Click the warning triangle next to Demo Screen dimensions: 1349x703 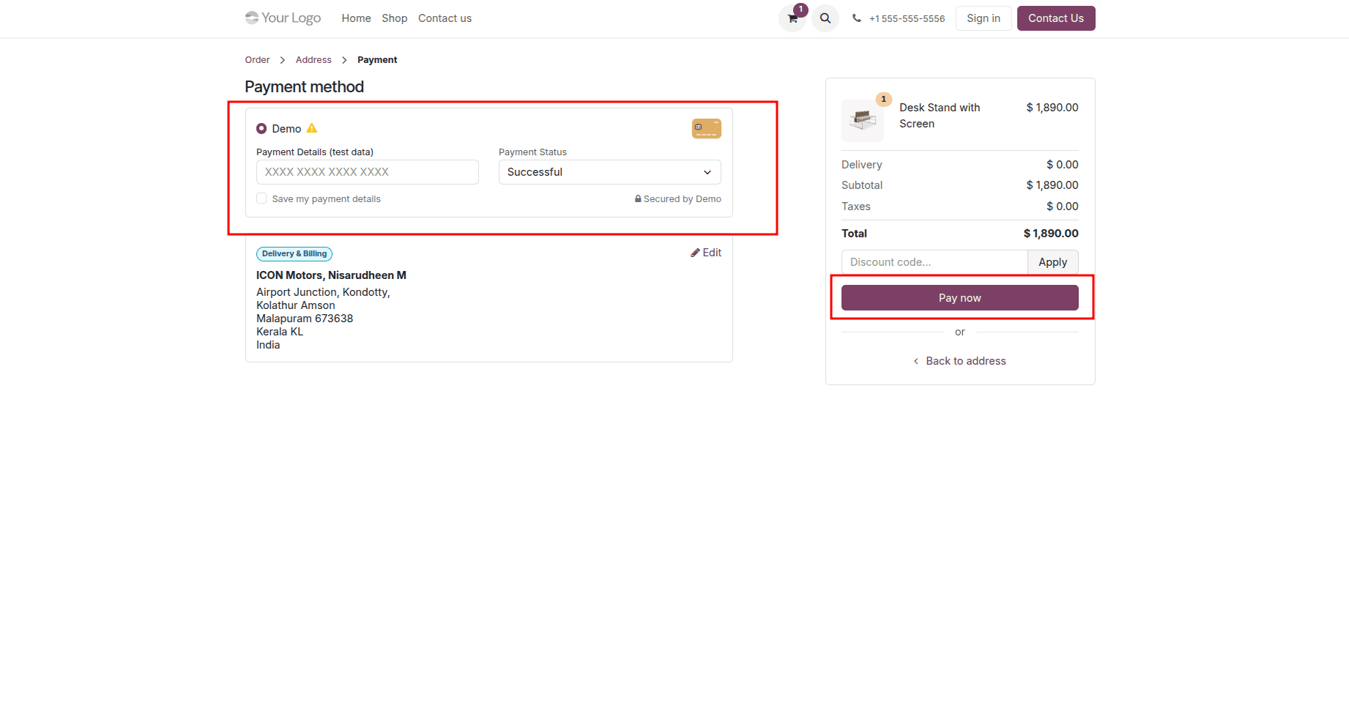(x=312, y=128)
